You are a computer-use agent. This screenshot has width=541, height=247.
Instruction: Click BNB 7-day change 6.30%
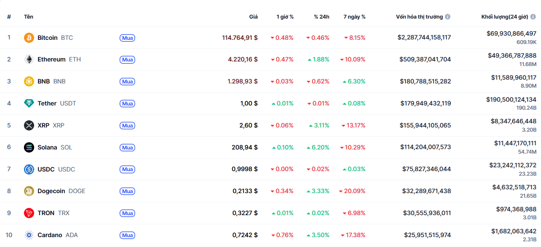coord(354,82)
